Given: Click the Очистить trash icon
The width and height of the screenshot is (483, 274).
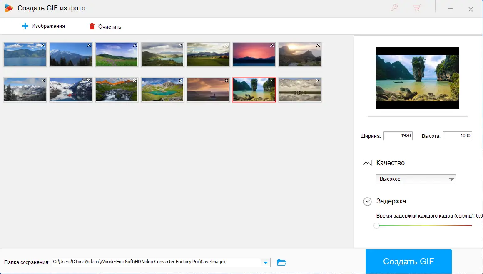Looking at the screenshot, I should click(92, 26).
